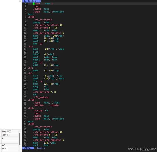Click 'jne .L3' on line 23
The height and width of the screenshot is (152, 157).
38,63
